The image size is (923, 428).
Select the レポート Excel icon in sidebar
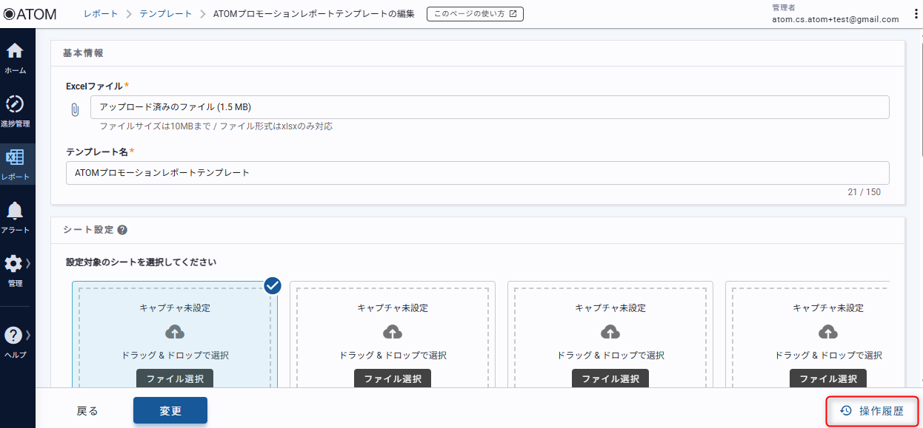pos(15,157)
